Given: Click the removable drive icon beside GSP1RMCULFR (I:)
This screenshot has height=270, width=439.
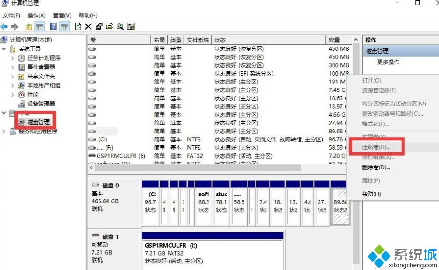Looking at the screenshot, I should pyautogui.click(x=92, y=156).
